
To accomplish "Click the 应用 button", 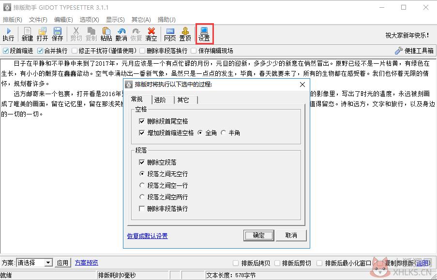I will pyautogui.click(x=63, y=263).
